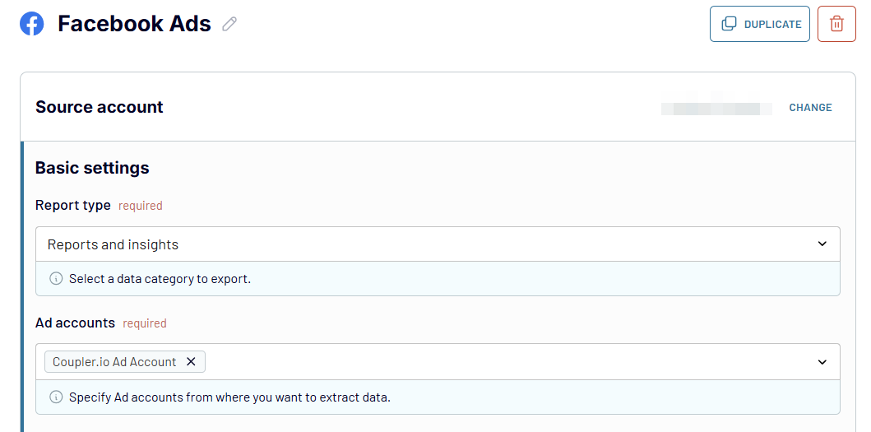Remove the Coupler.io Ad Account tag with X
Viewport: 871px width, 432px height.
point(191,361)
